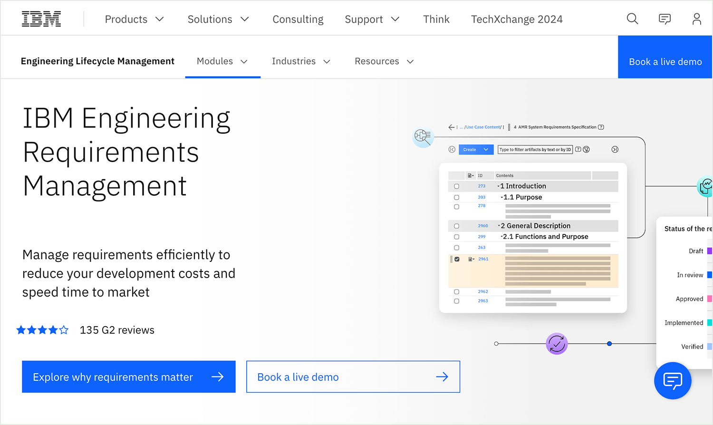Open 135 G2 reviews link
The height and width of the screenshot is (425, 713).
tap(117, 330)
